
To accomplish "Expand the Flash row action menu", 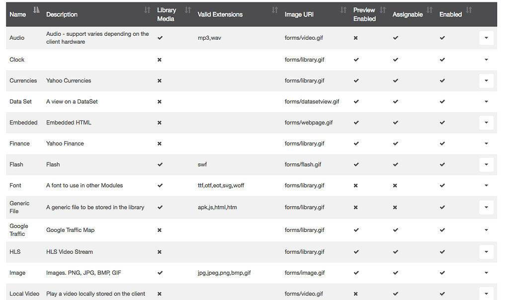I will coord(486,164).
